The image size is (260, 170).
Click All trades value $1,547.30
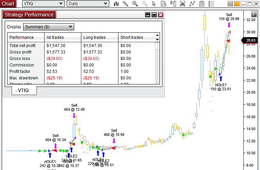(56, 46)
